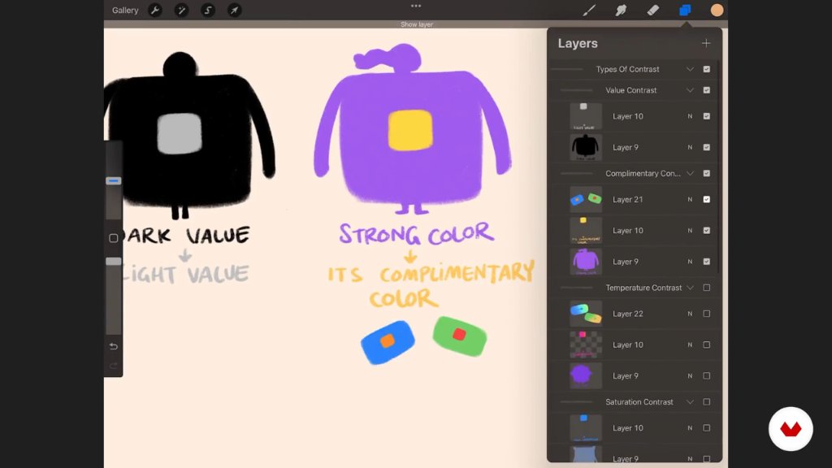Select the Selection S tool

pos(208,10)
